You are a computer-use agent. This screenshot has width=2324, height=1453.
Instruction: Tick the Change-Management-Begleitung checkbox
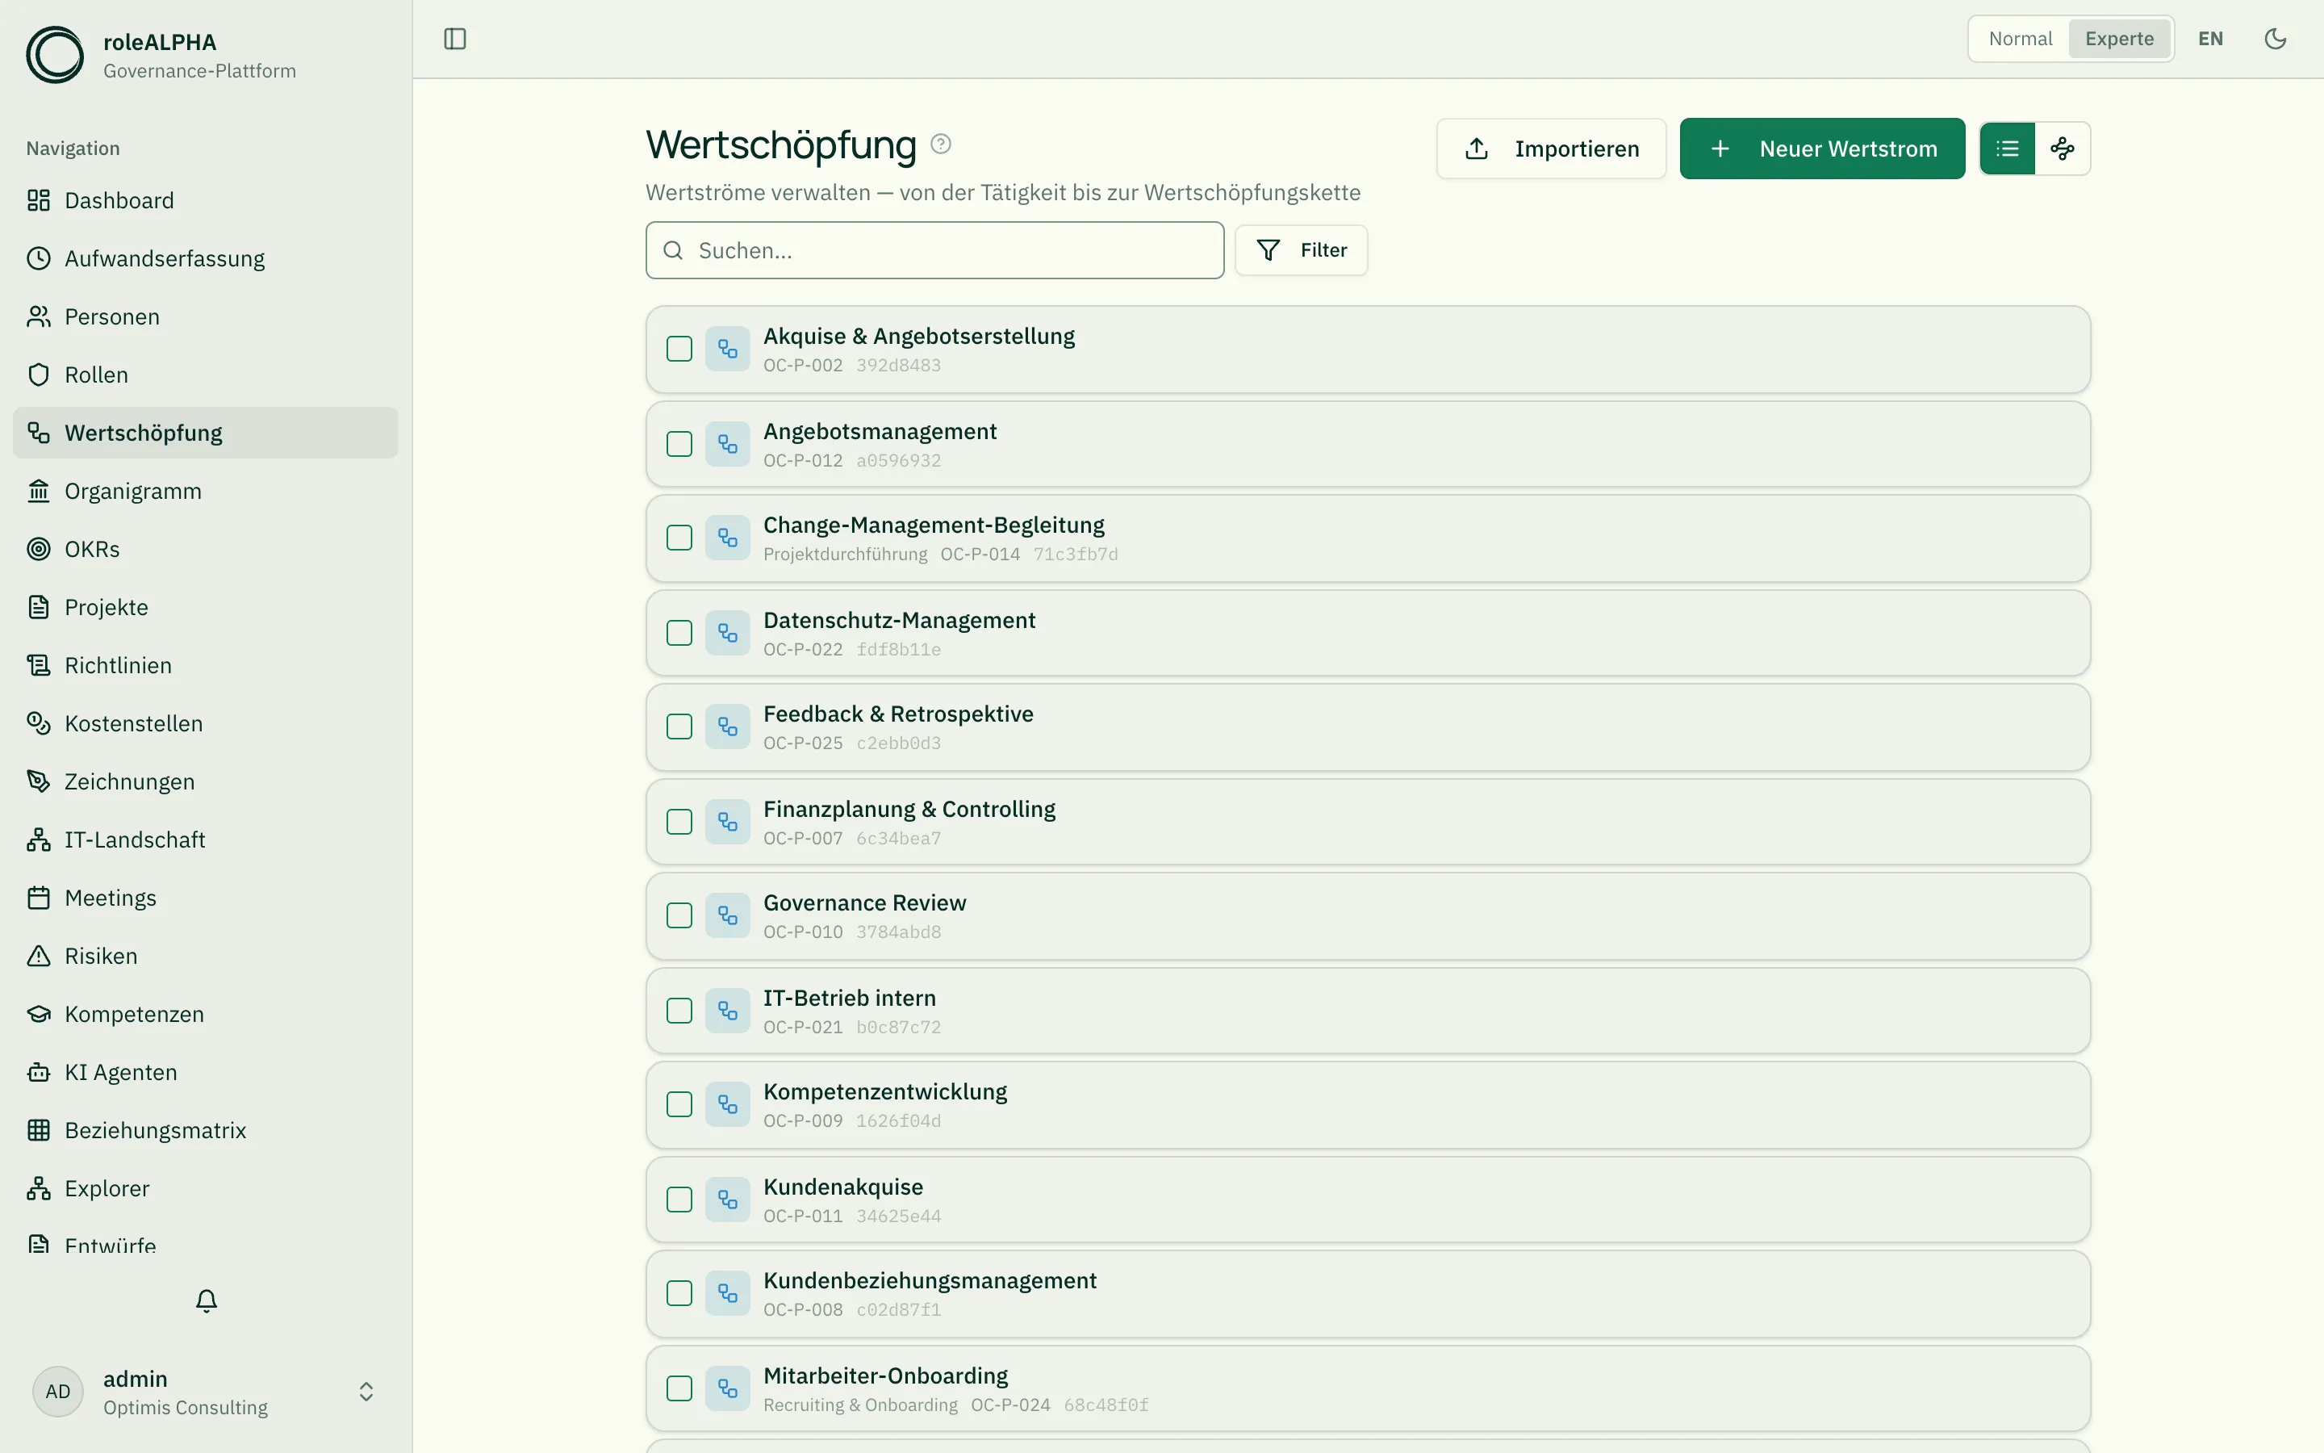[x=680, y=537]
